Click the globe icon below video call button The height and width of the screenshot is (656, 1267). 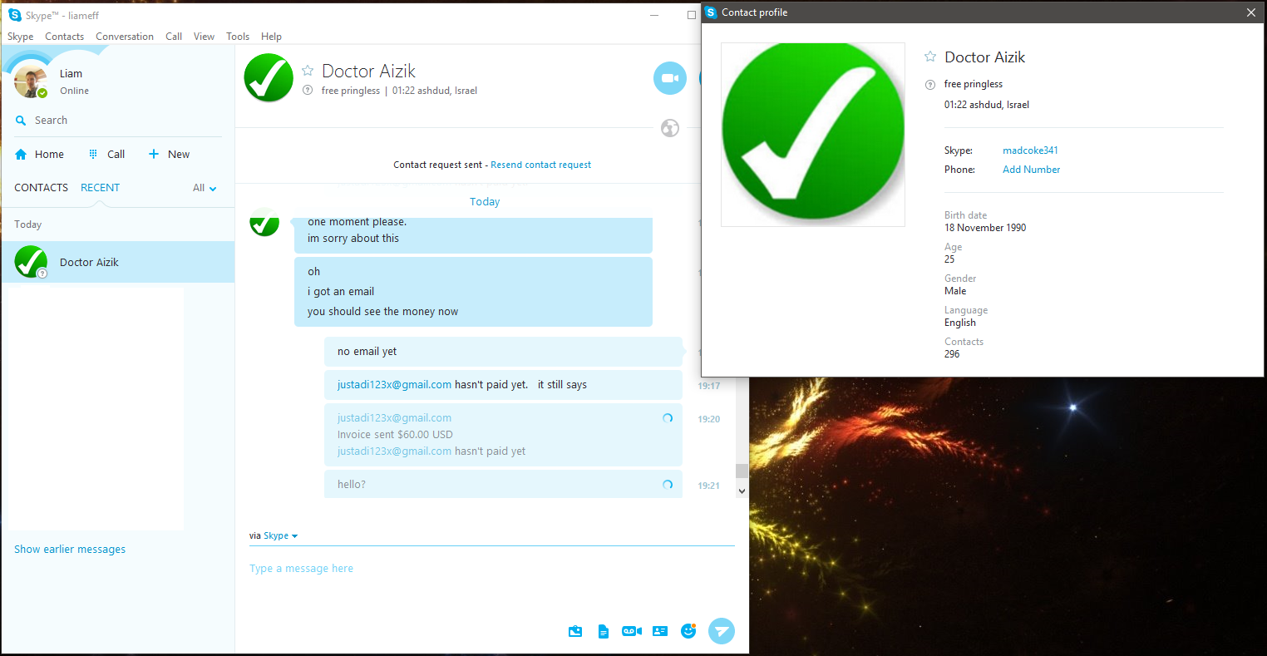tap(669, 128)
